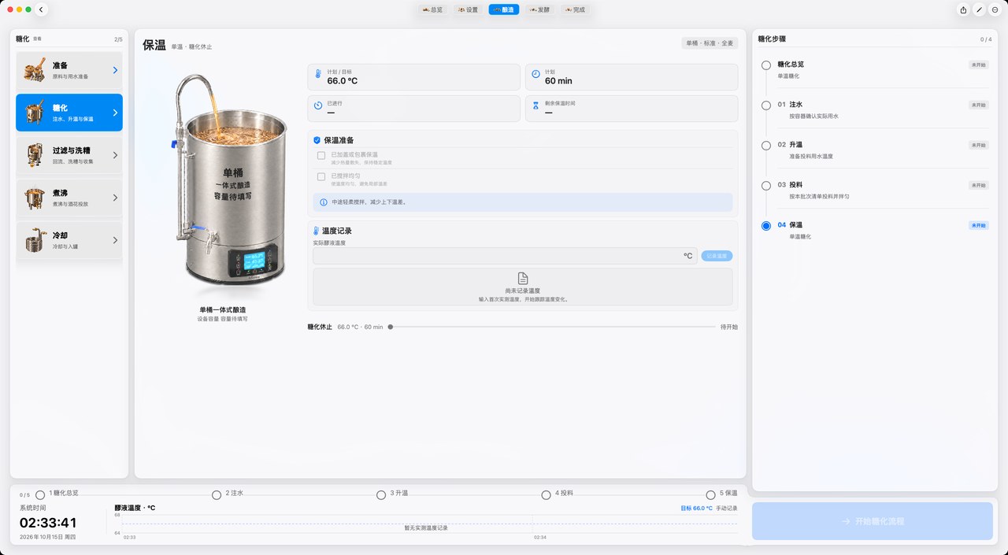Select the 糖化总览 step radio in right panel
1008x555 pixels.
(766, 65)
